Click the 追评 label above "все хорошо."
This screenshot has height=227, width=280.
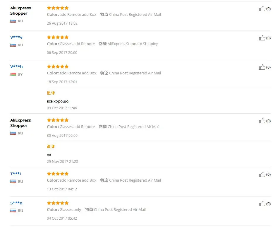pos(51,93)
